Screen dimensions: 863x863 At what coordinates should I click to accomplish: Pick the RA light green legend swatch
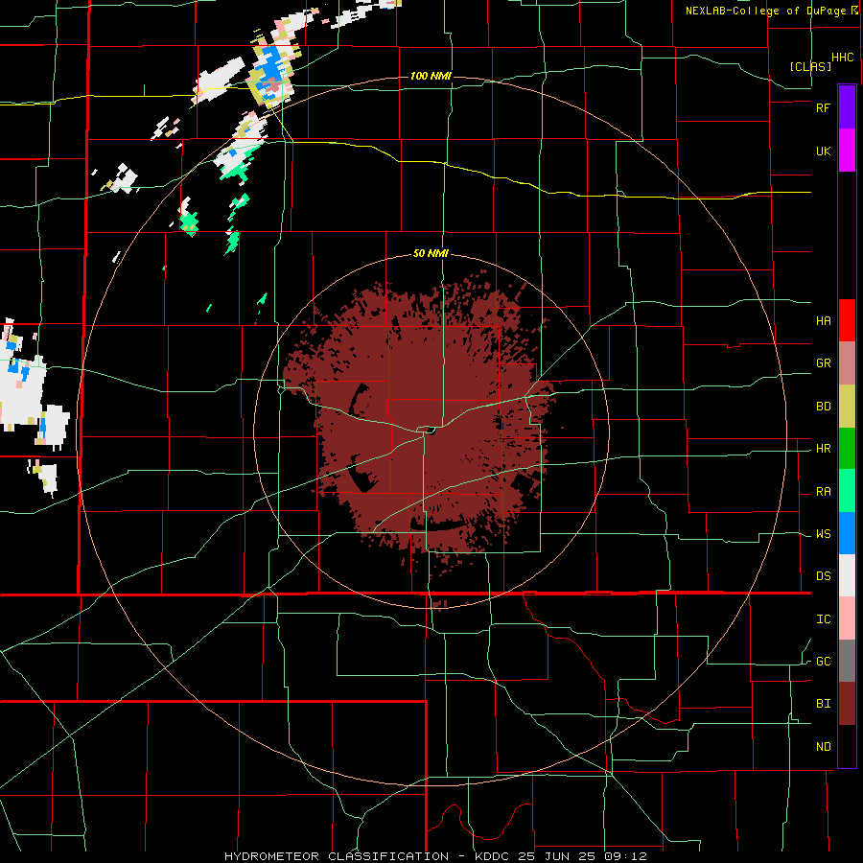[847, 491]
